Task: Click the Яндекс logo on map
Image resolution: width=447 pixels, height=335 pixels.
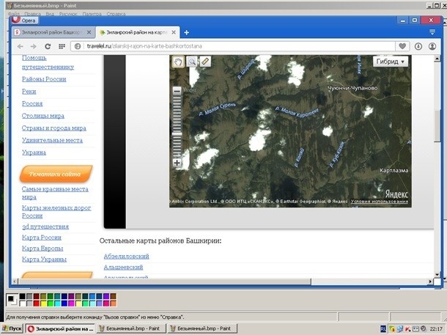Action: click(396, 194)
